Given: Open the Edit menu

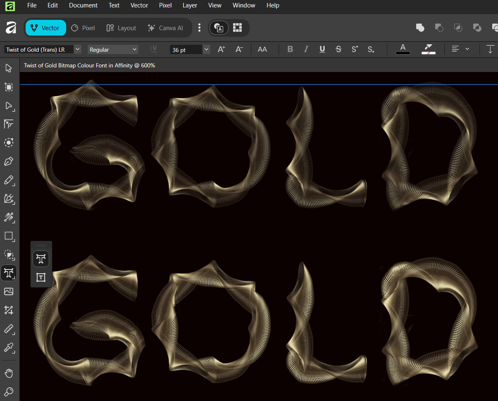Looking at the screenshot, I should (x=52, y=5).
